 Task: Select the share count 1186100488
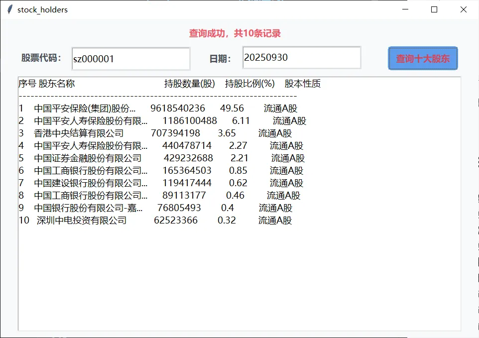pos(190,121)
